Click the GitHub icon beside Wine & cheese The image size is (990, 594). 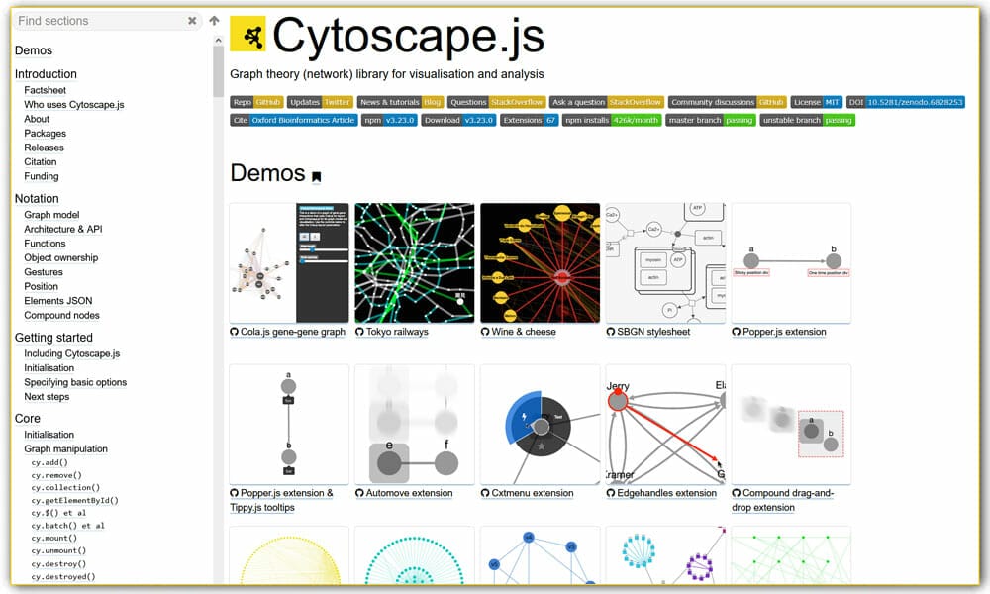[483, 332]
